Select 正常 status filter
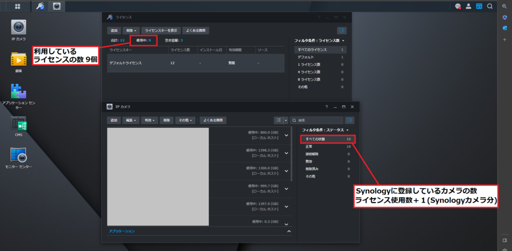512x251 pixels. coord(327,147)
